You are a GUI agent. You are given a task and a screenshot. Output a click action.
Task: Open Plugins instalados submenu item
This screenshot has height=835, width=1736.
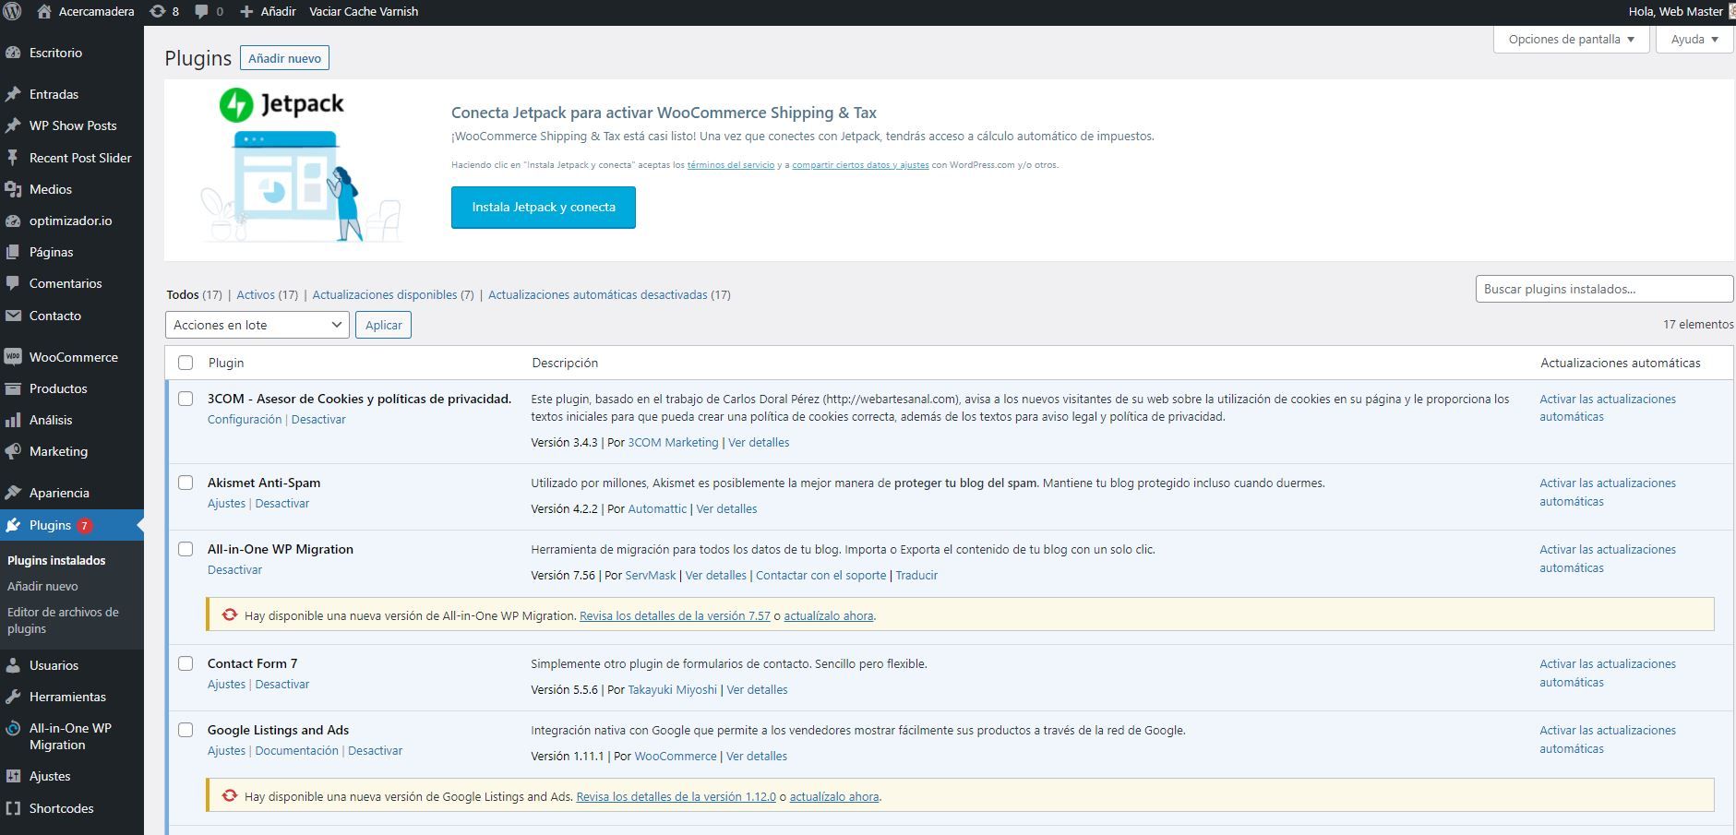click(56, 560)
